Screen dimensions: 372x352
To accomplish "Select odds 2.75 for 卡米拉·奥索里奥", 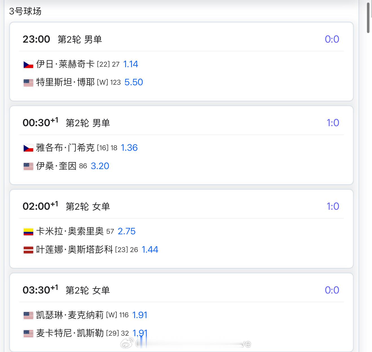I will tap(127, 231).
